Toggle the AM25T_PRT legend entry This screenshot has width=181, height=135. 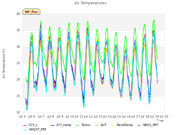tap(35, 130)
